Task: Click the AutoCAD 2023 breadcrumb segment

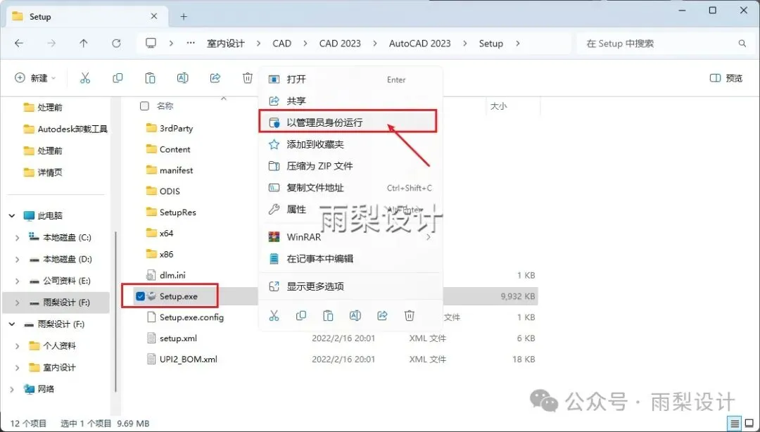Action: coord(419,44)
